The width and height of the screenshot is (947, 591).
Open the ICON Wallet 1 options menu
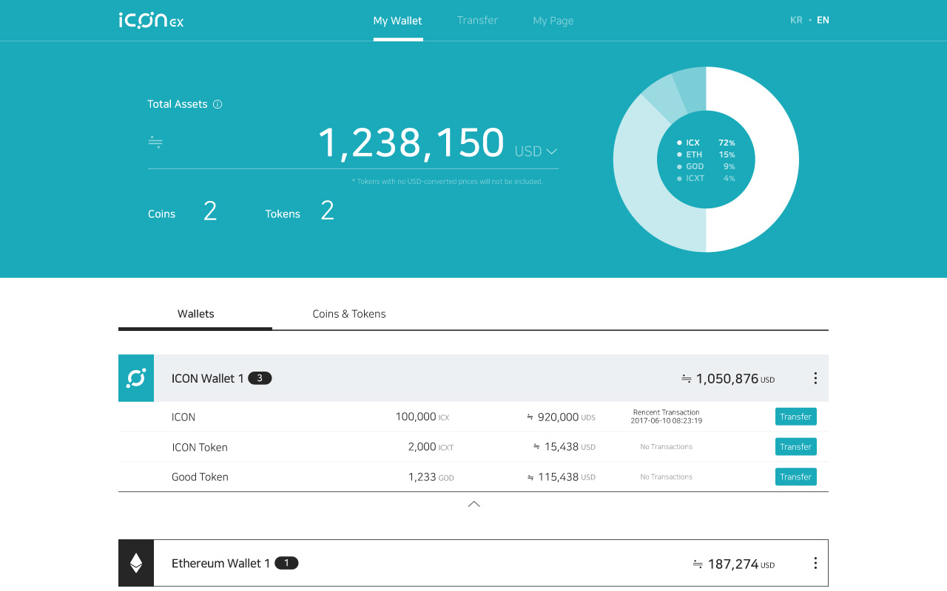tap(815, 378)
